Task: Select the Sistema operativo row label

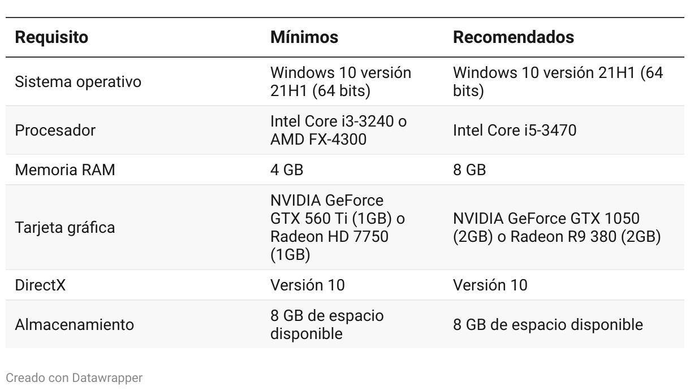Action: 78,82
